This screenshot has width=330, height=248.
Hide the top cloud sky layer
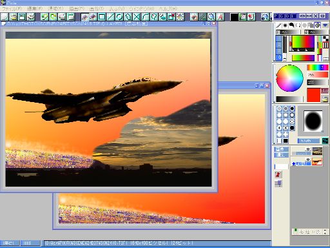pyautogui.click(x=308, y=149)
